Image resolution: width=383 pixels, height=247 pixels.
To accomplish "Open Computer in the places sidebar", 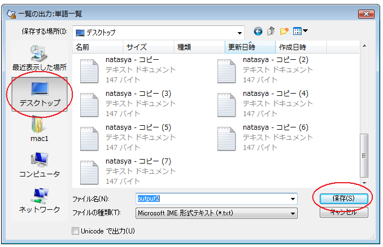I will [39, 165].
